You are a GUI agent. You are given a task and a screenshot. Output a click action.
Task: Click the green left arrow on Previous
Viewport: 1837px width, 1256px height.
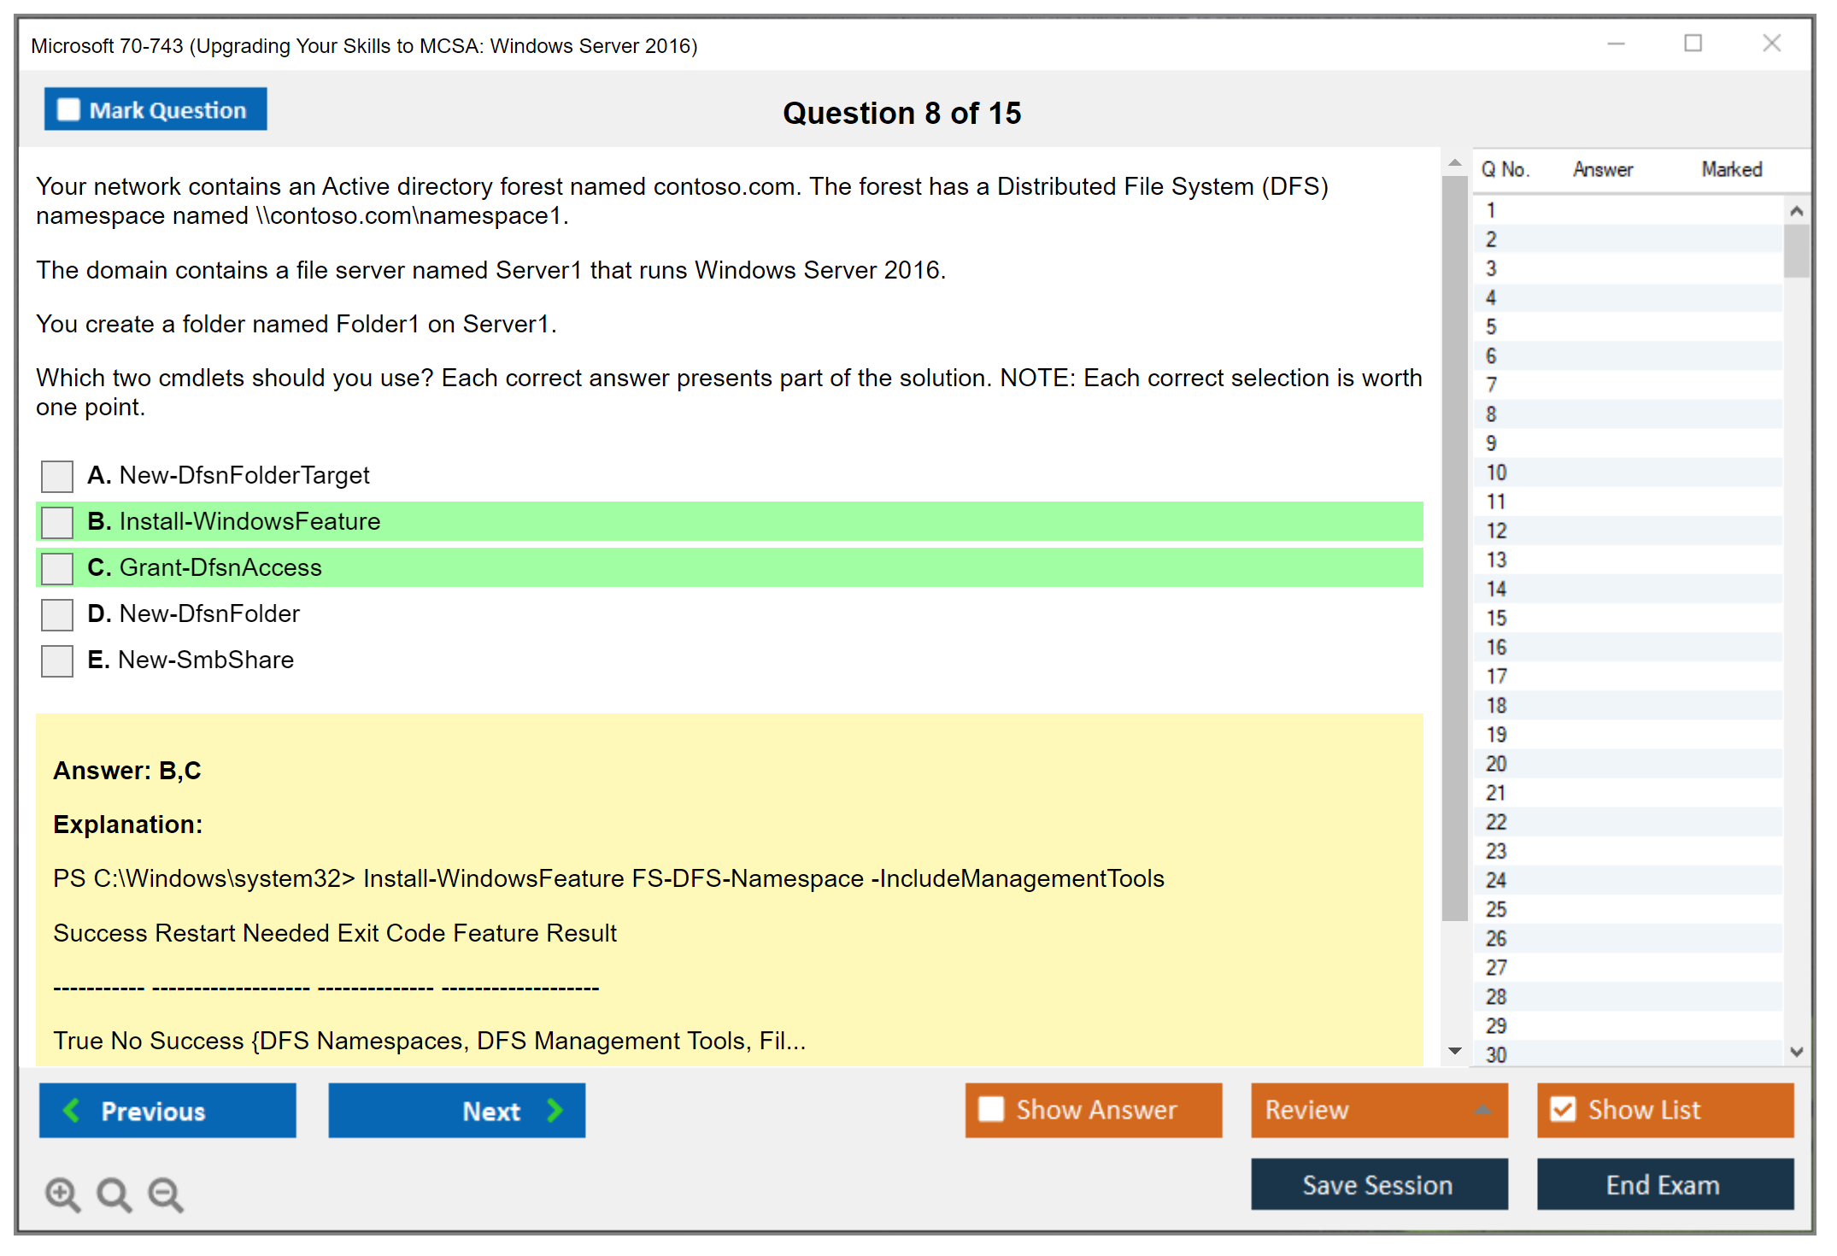point(73,1111)
